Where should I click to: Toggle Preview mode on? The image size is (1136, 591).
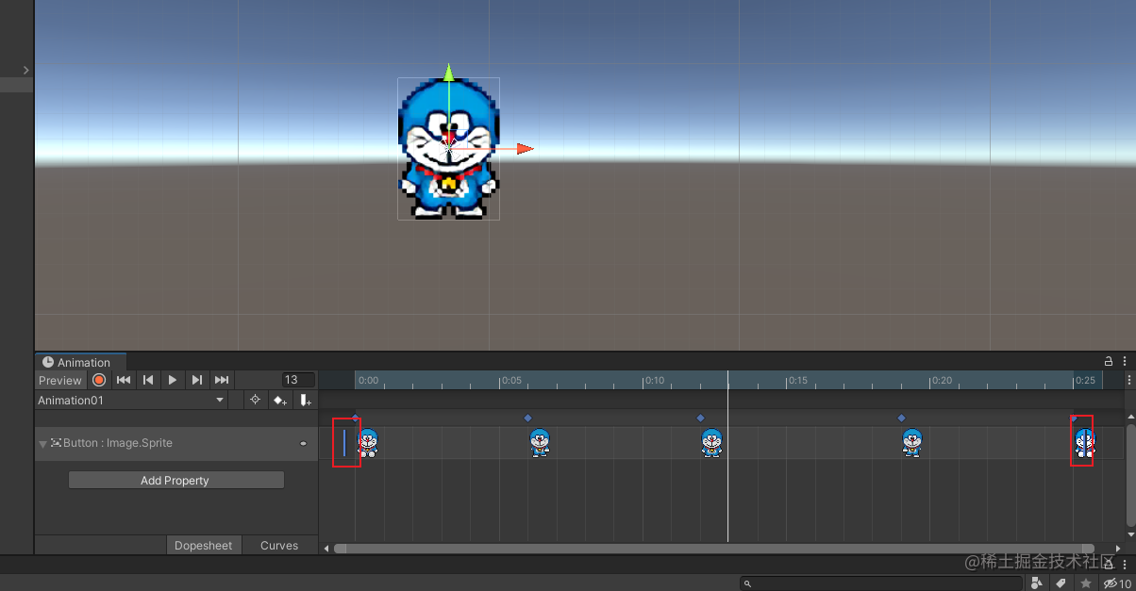tap(60, 380)
